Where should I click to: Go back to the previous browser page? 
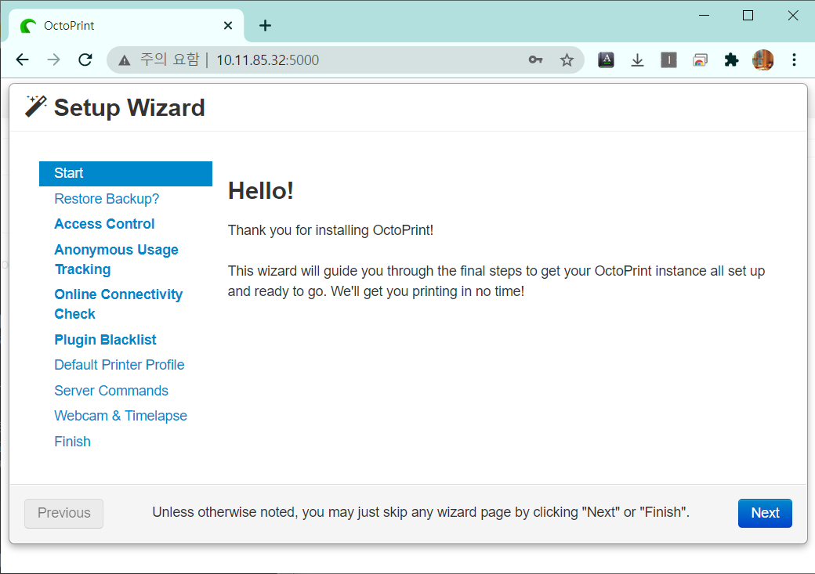pyautogui.click(x=23, y=60)
